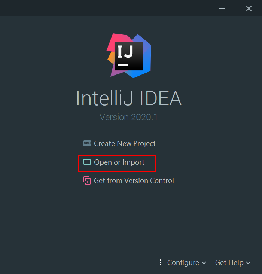Minimize the welcome window
Viewport: 262px width, 274px height.
point(222,9)
